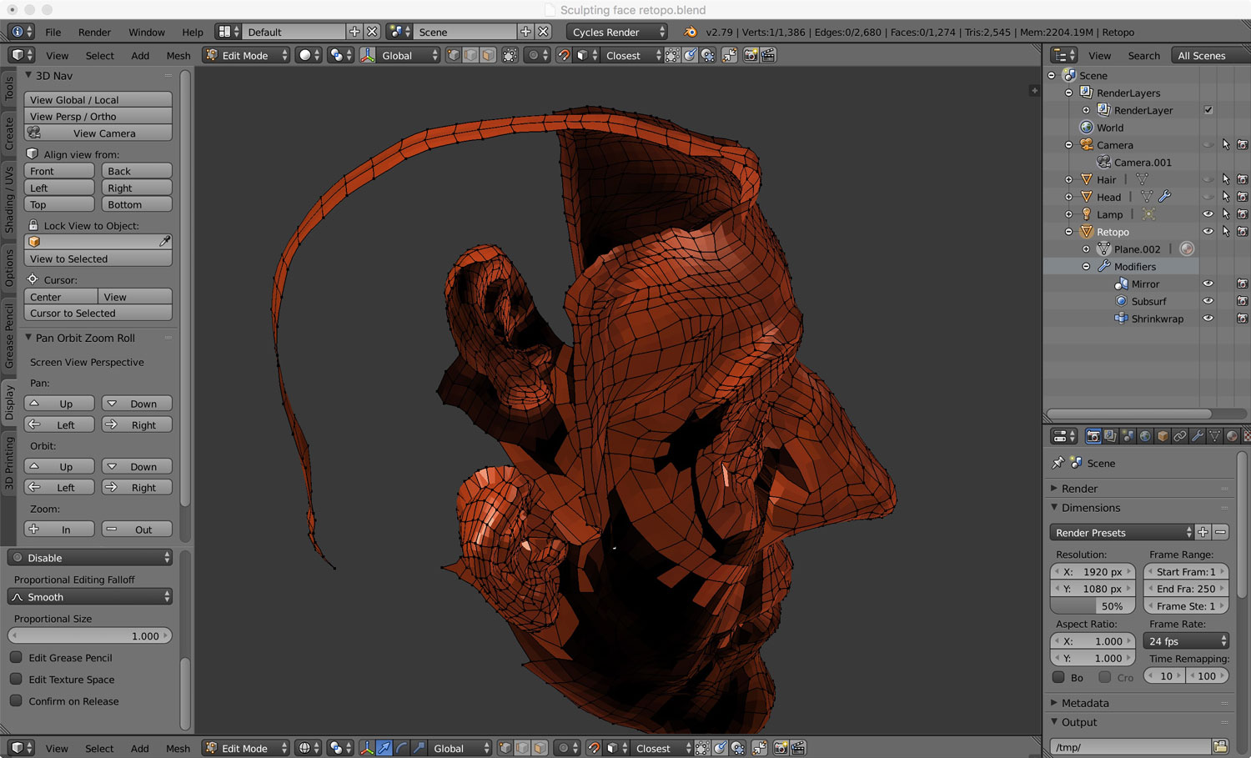Hide the Lamp object with its eye icon
The image size is (1251, 758).
1208,214
